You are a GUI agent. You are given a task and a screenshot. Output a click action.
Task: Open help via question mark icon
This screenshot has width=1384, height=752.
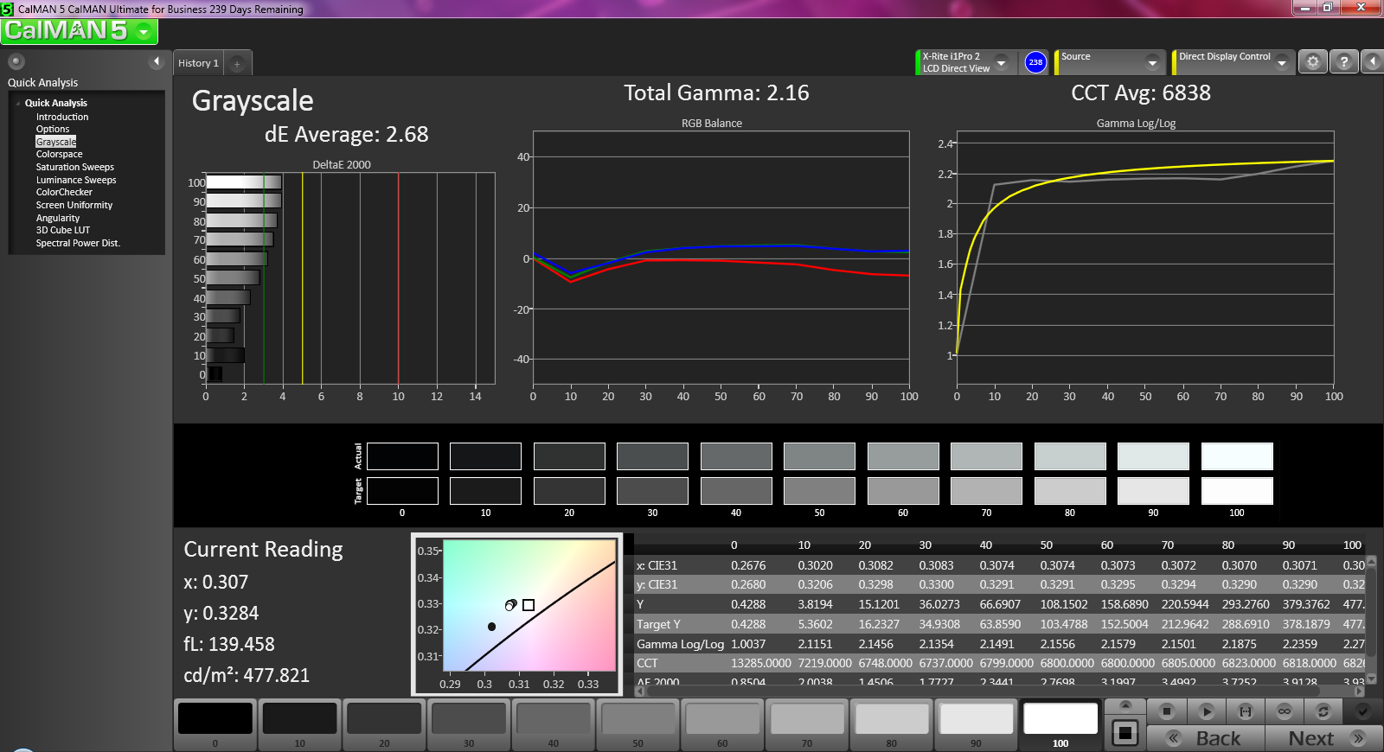[x=1343, y=62]
